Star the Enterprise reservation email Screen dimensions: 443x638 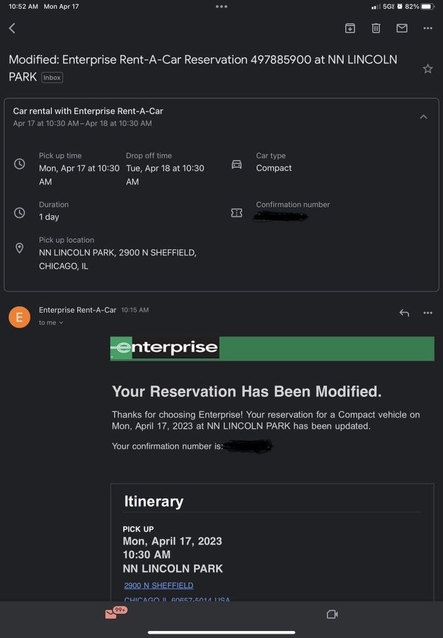point(428,69)
